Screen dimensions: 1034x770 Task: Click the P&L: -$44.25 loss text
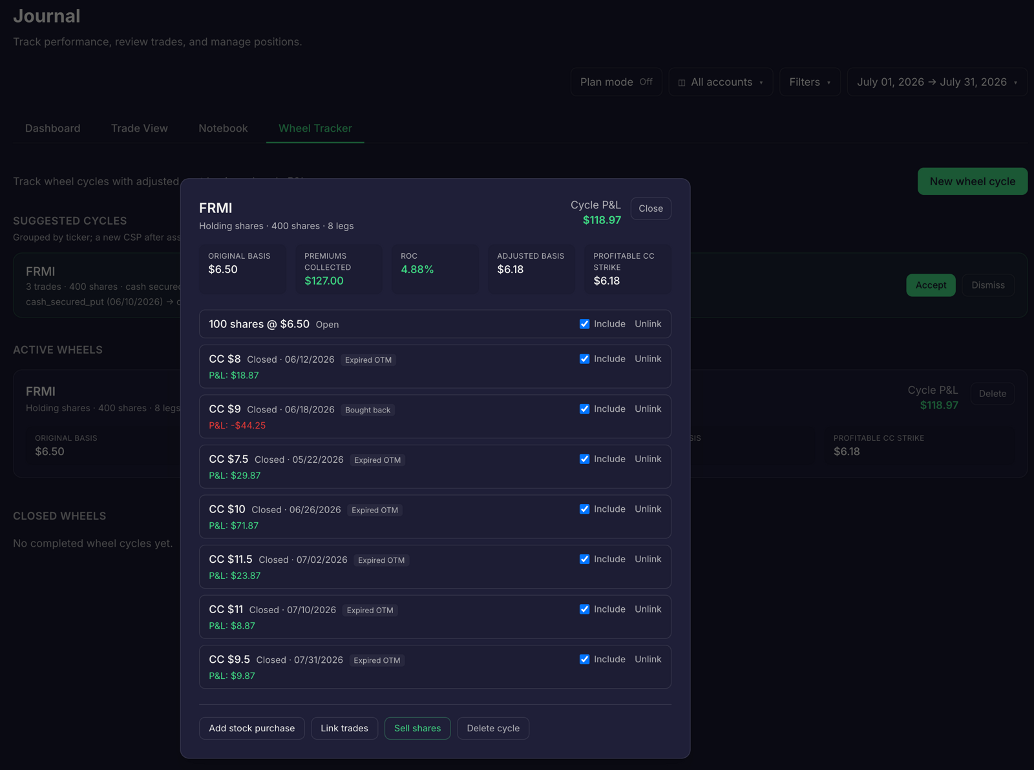pos(237,425)
